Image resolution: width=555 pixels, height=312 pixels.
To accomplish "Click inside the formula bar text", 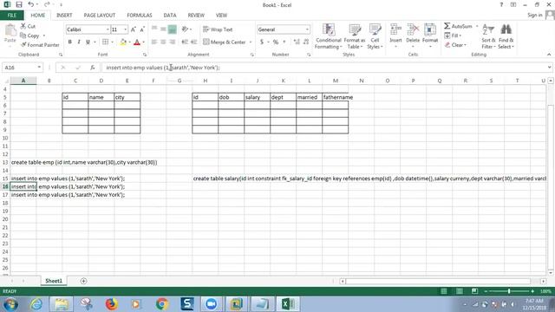I will pyautogui.click(x=163, y=68).
